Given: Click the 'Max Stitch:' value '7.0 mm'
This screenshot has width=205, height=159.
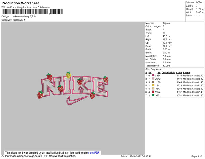Looking at the screenshot, I should [167, 56].
